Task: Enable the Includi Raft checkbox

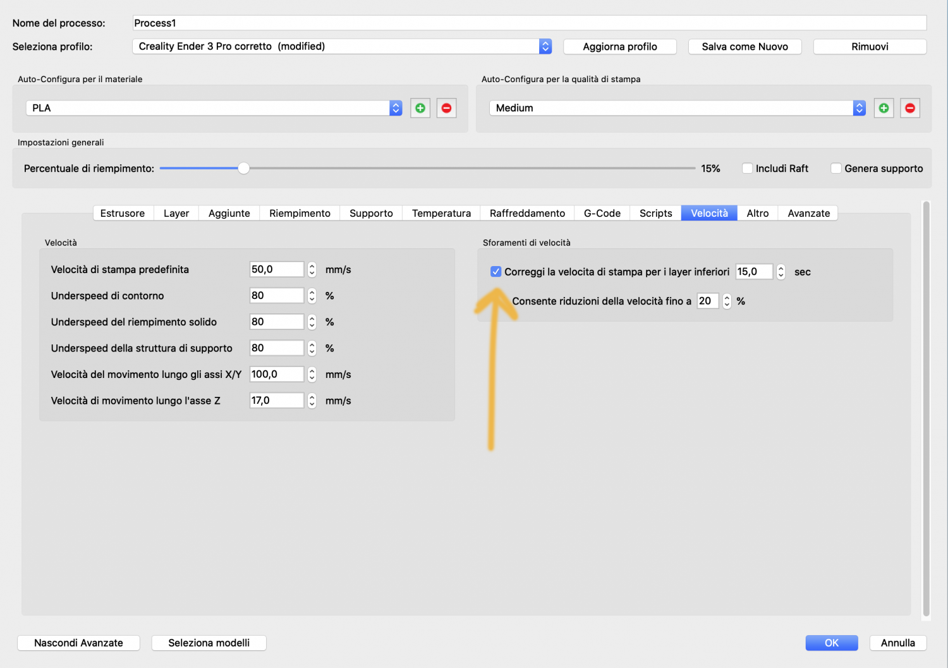Action: tap(747, 169)
